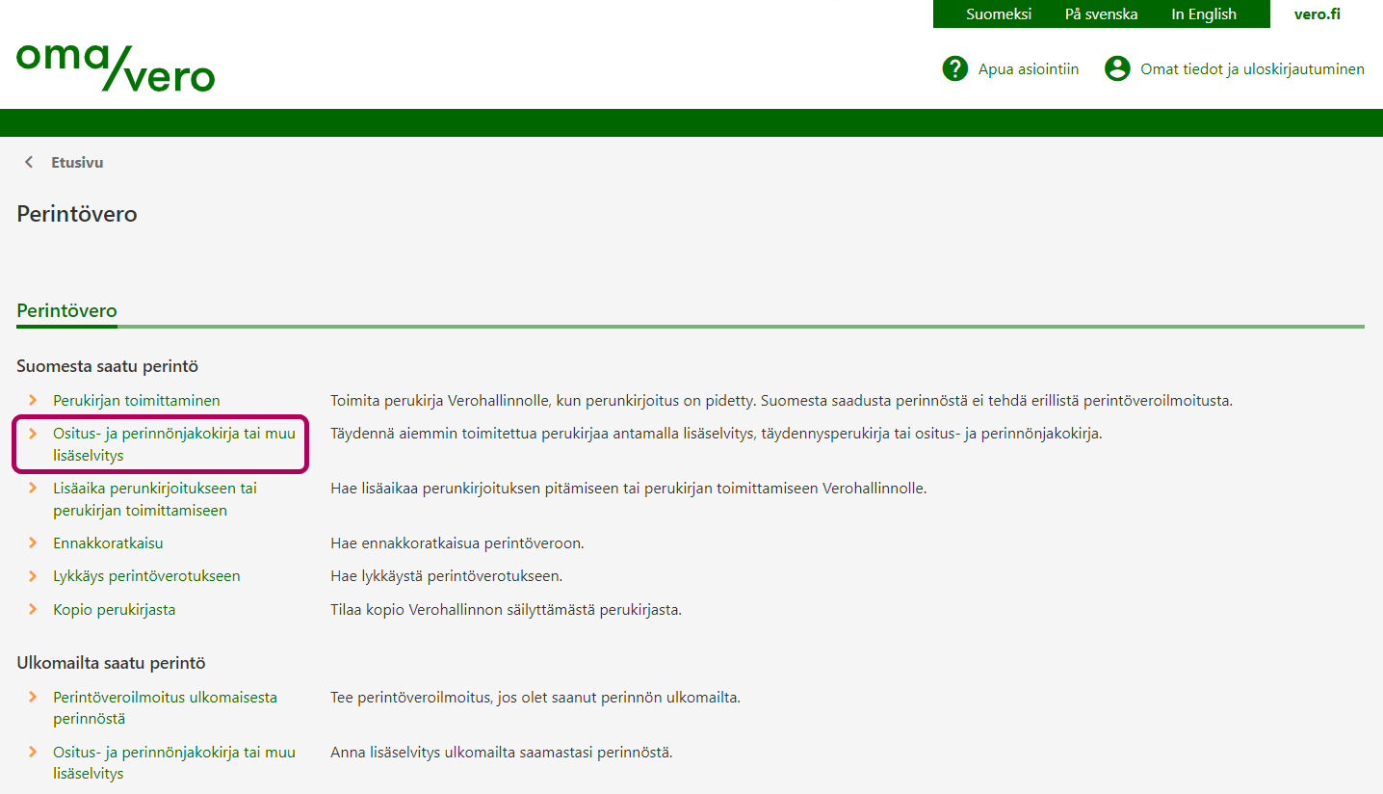Switch language to Suomeksi
This screenshot has width=1383, height=794.
point(998,14)
